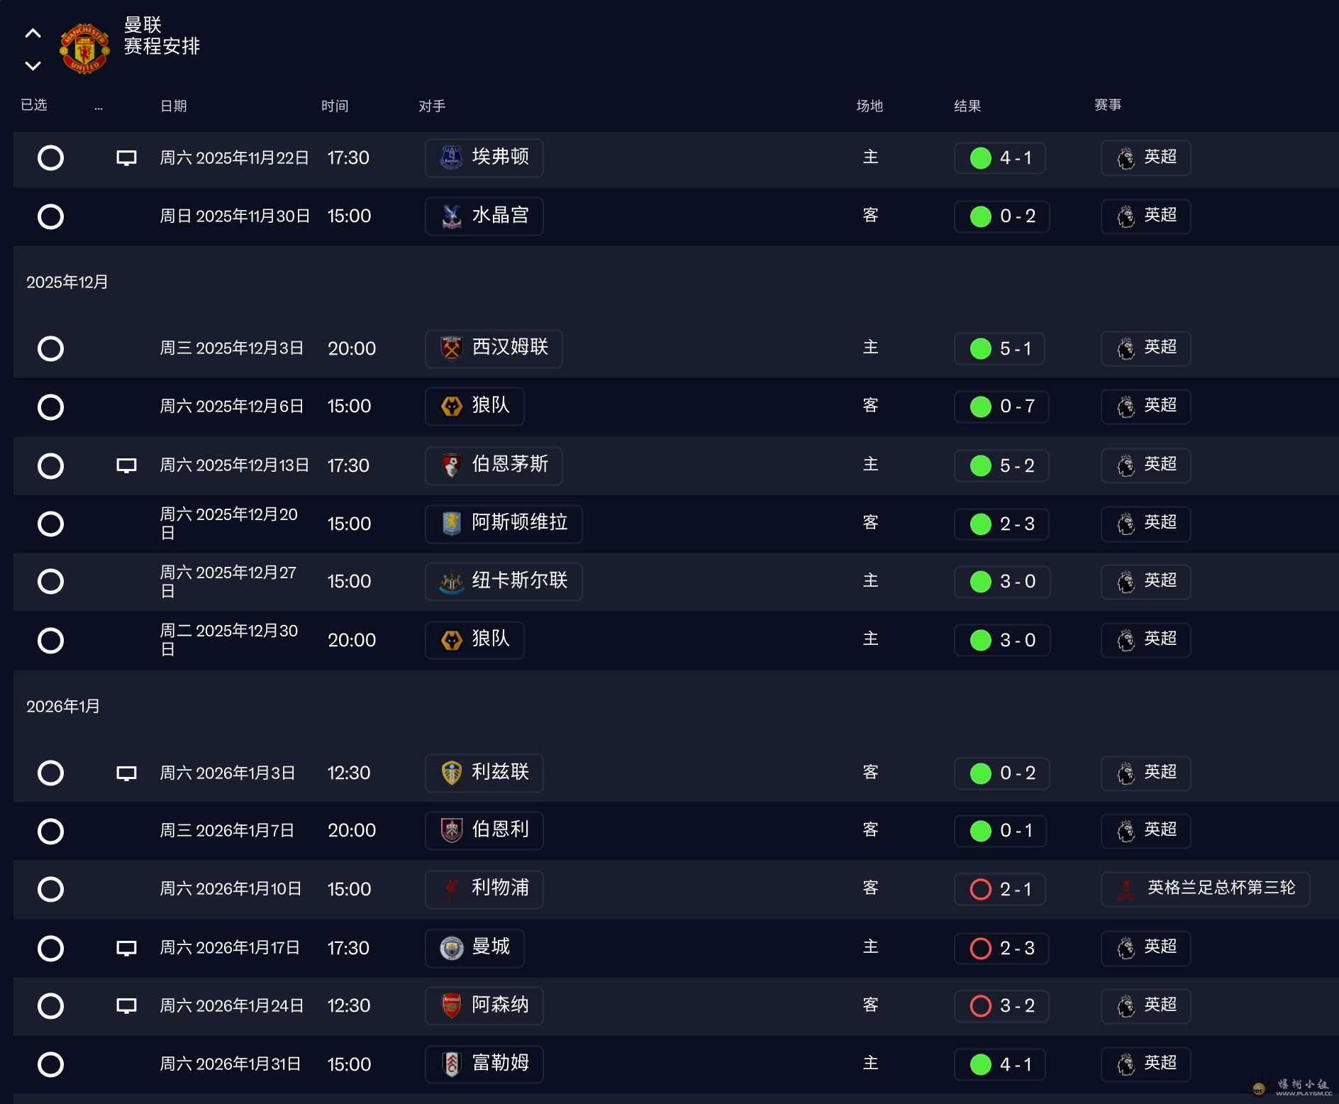Collapse the 2025年12月 month section header

tap(67, 282)
